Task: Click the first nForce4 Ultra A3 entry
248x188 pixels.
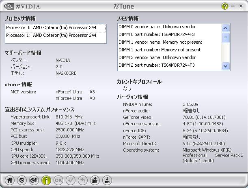Action: [x=75, y=92]
